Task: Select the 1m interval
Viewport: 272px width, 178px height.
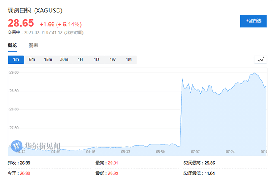Action: pos(16,60)
